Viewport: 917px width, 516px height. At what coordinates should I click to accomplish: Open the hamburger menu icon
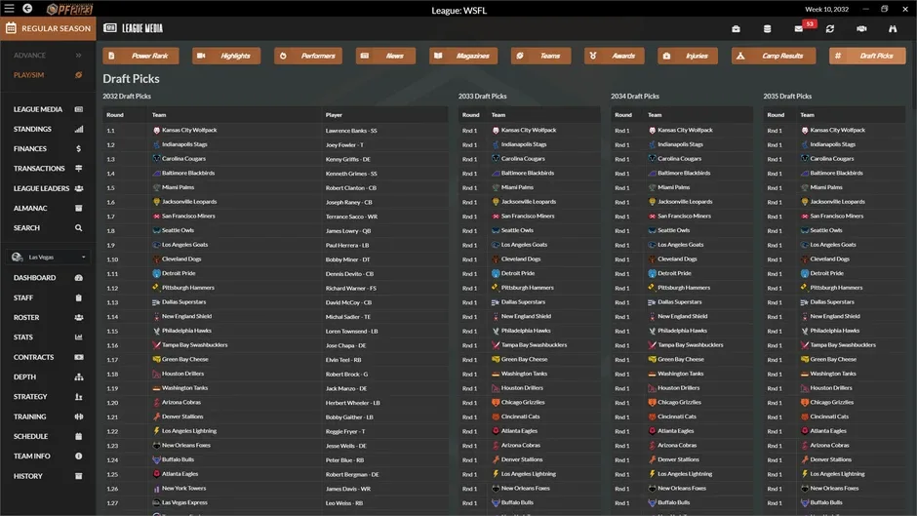[9, 9]
